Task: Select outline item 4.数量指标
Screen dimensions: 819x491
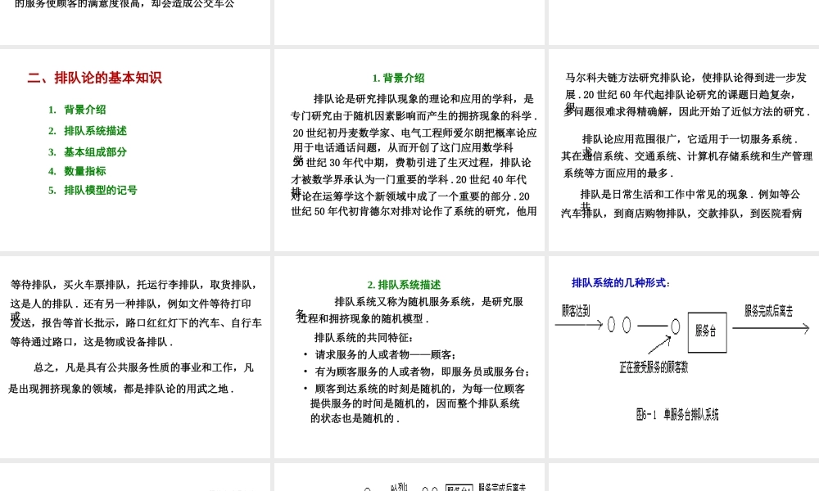Action: coord(84,171)
